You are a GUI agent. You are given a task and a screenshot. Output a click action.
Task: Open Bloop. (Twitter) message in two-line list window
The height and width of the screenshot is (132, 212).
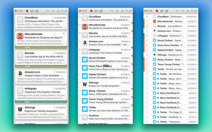click(x=105, y=92)
